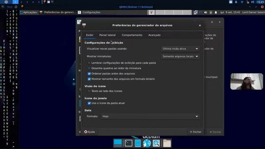This screenshot has width=265, height=149.
Task: Open the Exibir tab
Action: [89, 35]
